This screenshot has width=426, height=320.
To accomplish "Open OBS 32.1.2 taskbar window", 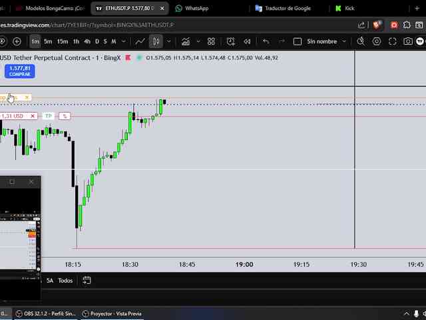I will click(46, 314).
